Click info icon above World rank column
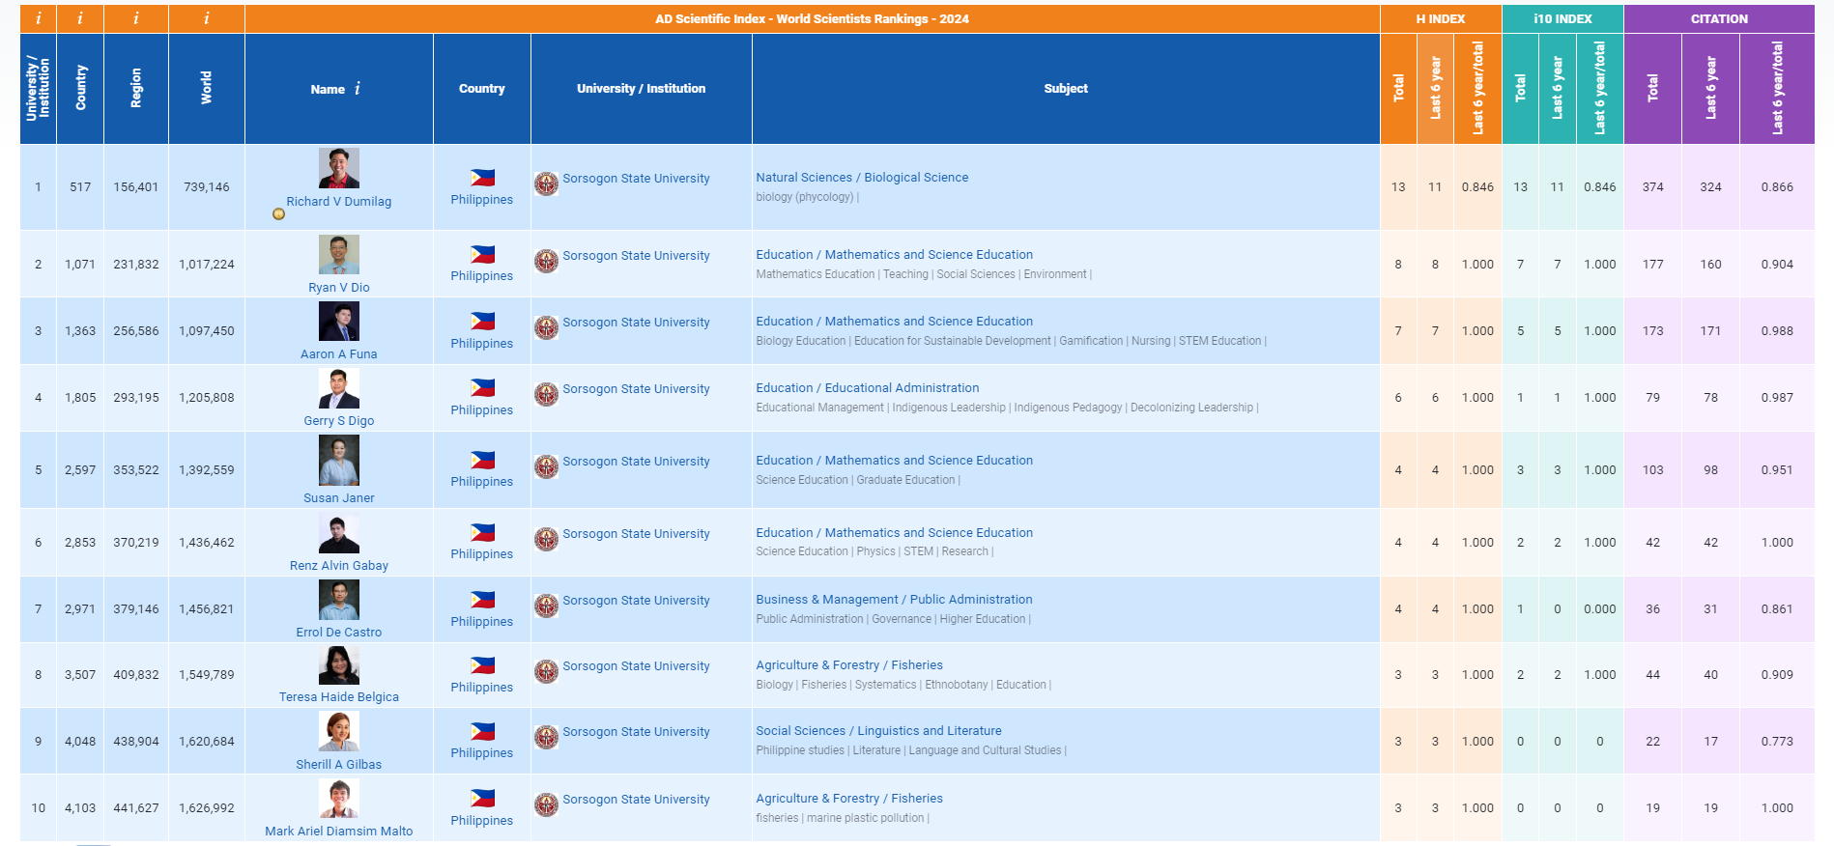 206,18
